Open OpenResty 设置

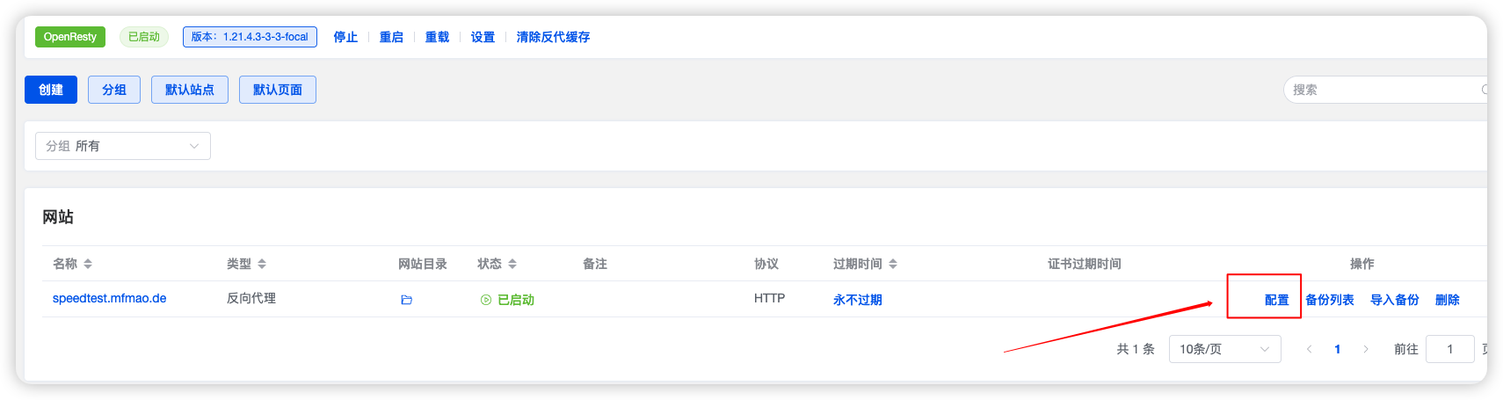click(x=483, y=37)
